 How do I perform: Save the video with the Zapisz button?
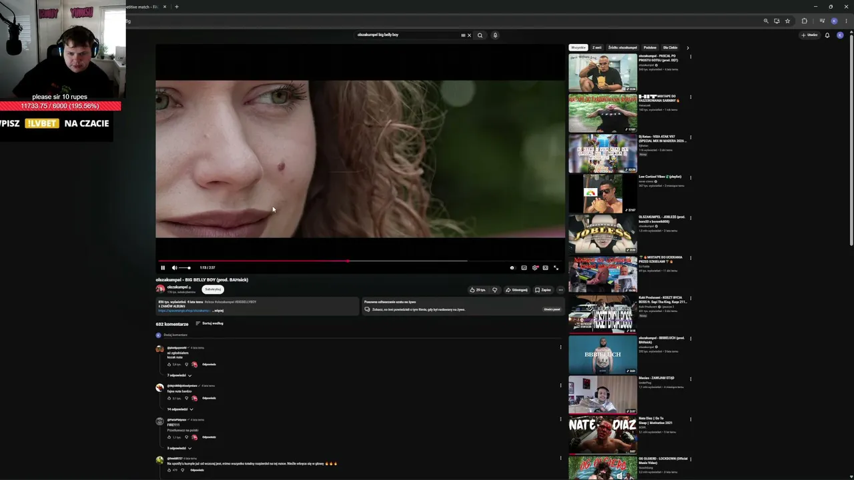tap(543, 290)
